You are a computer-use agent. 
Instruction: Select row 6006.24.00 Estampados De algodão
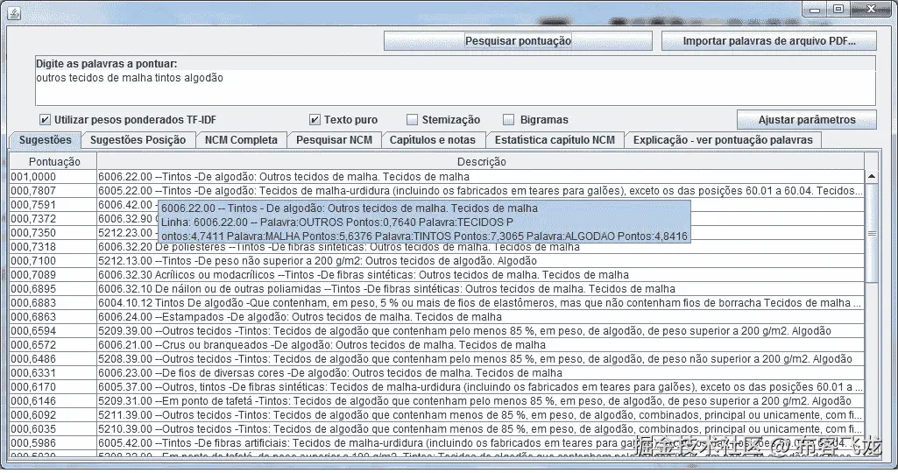coord(437,317)
